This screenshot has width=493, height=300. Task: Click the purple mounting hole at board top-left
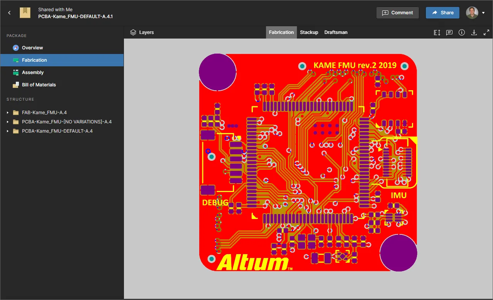(x=217, y=72)
